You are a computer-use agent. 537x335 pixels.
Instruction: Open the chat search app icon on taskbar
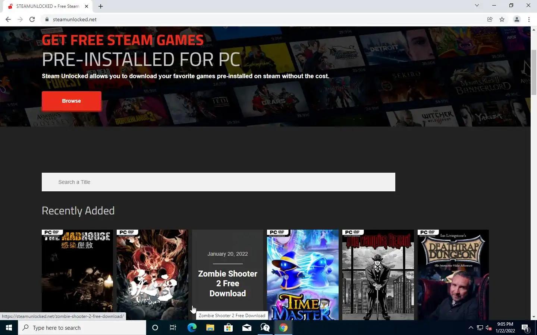coord(265,328)
